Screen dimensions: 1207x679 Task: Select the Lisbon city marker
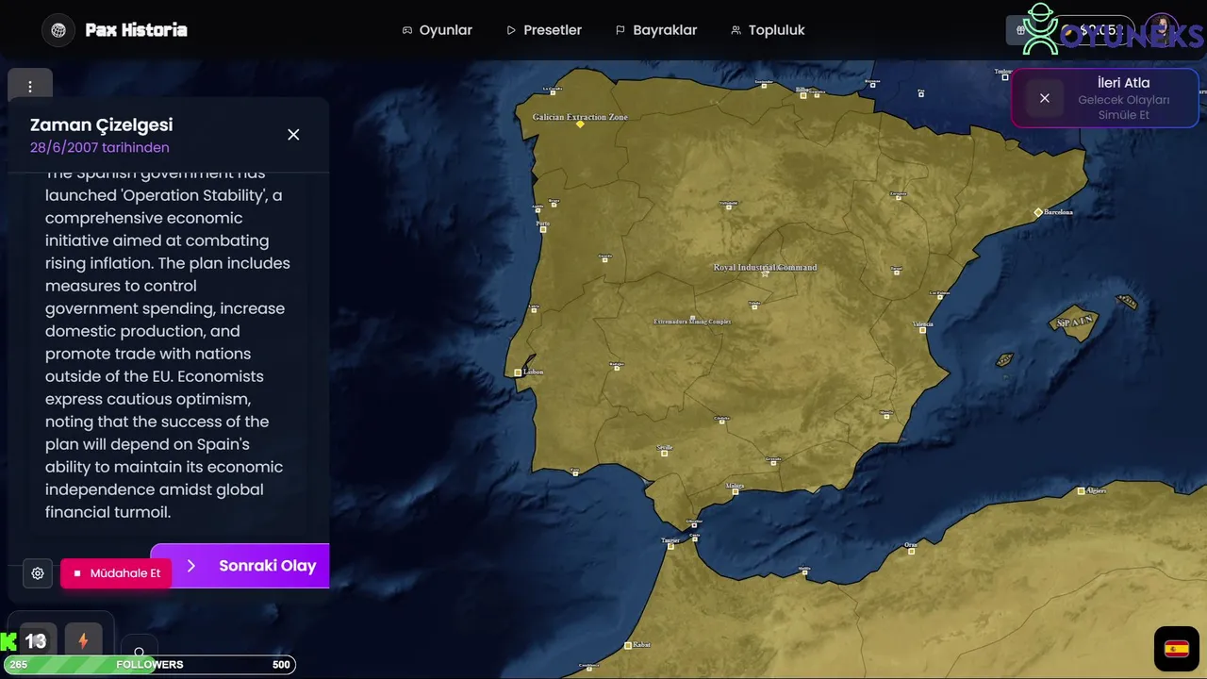point(518,373)
